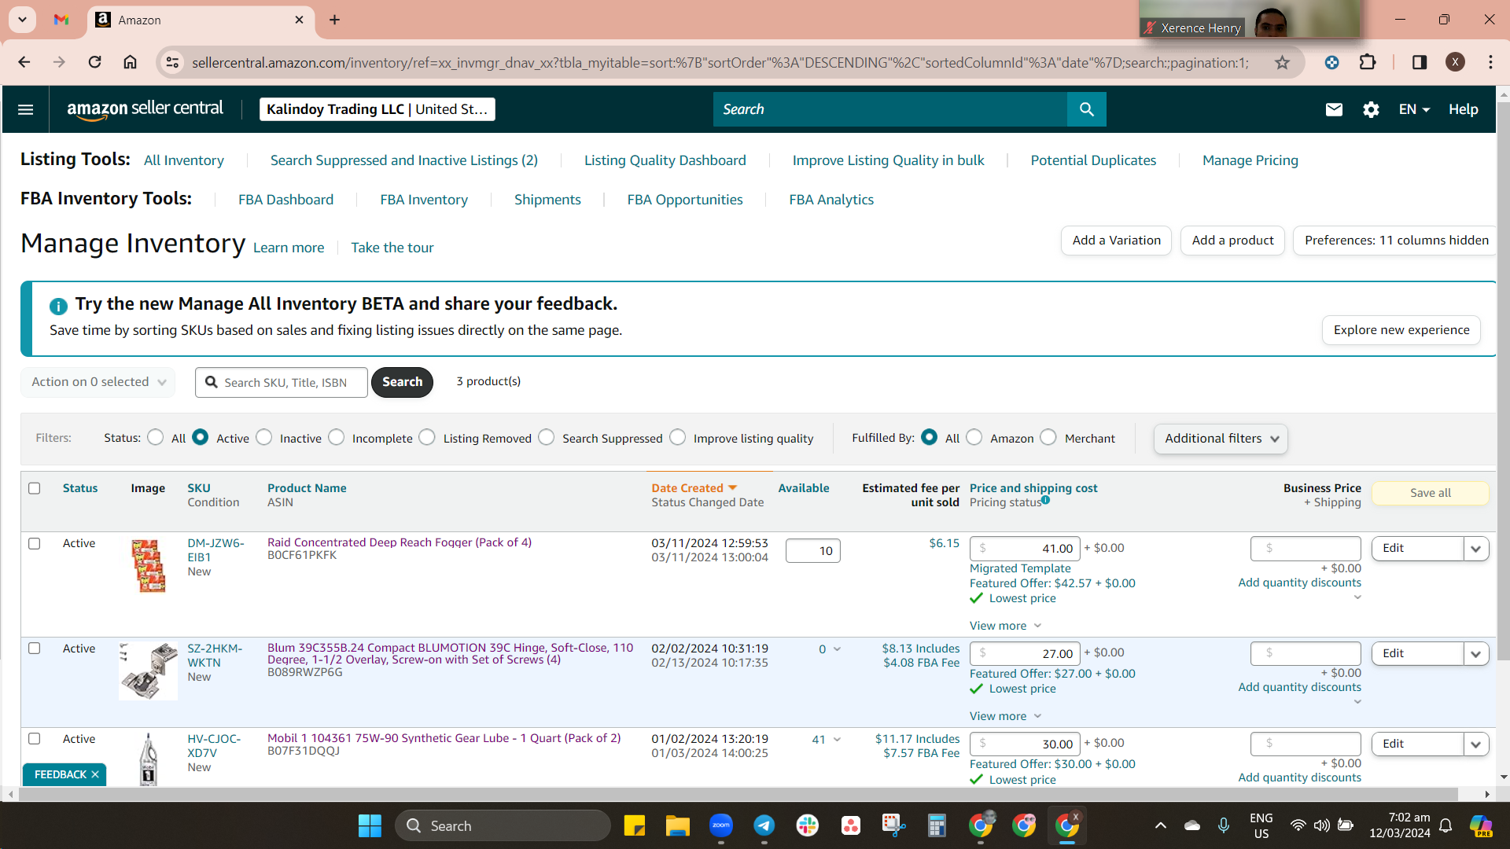The image size is (1510, 849).
Task: Select the All status radio button
Action: coord(156,437)
